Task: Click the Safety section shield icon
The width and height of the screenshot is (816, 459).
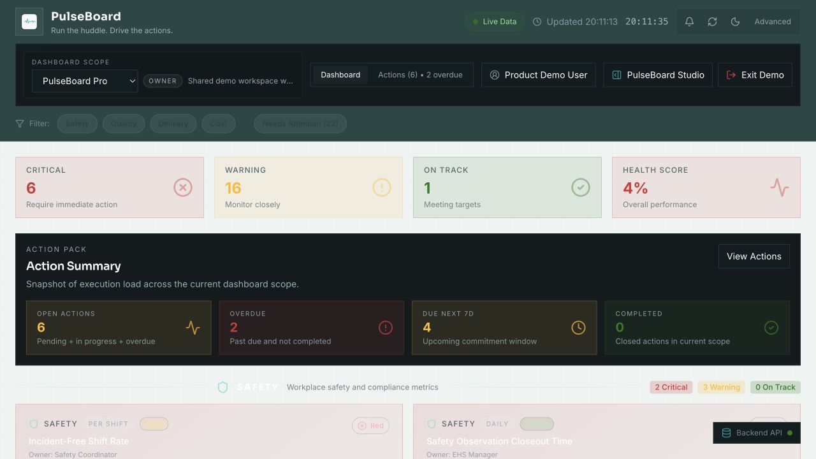Action: (x=222, y=387)
